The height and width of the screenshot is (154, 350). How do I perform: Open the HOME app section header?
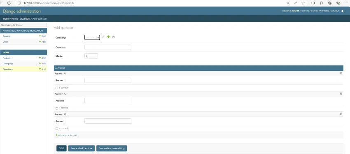(x=6, y=52)
